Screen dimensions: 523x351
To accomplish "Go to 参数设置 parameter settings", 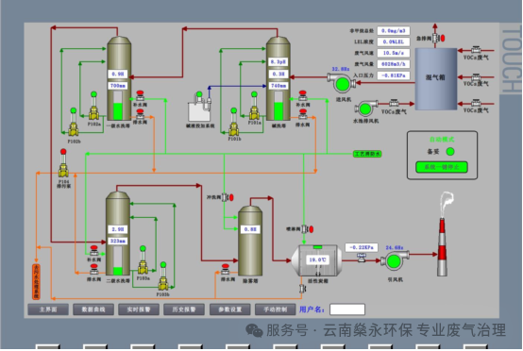I will click(229, 309).
